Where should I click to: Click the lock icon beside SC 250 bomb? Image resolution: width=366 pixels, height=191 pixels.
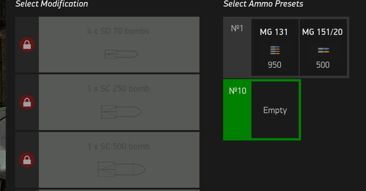(x=27, y=102)
